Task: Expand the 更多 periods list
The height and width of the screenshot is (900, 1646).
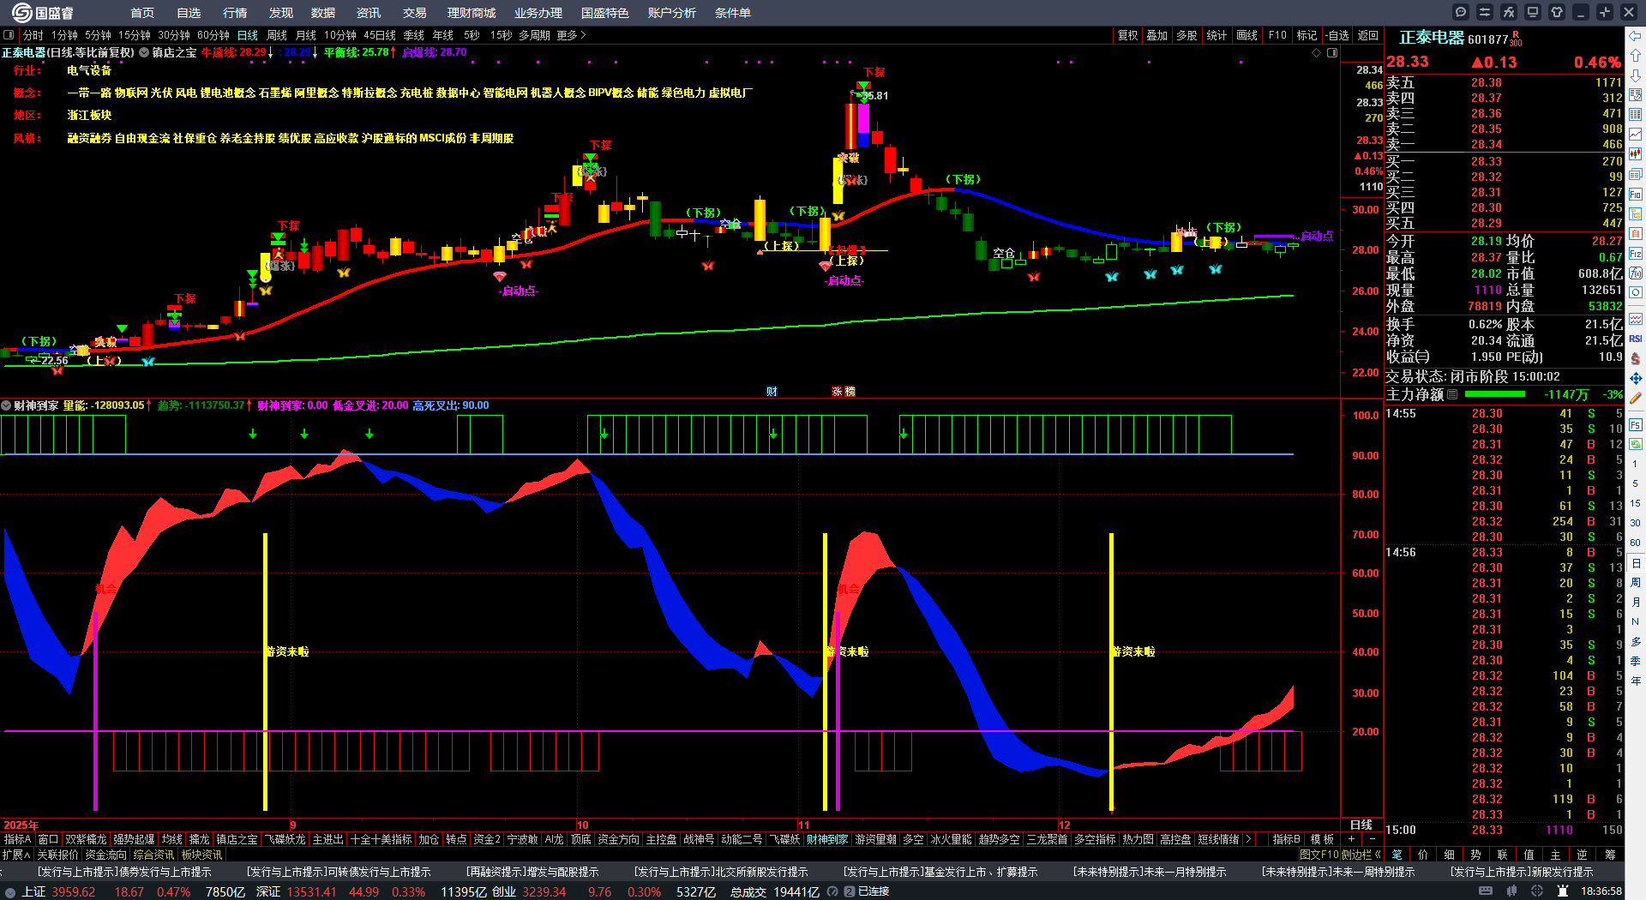Action: click(x=571, y=35)
